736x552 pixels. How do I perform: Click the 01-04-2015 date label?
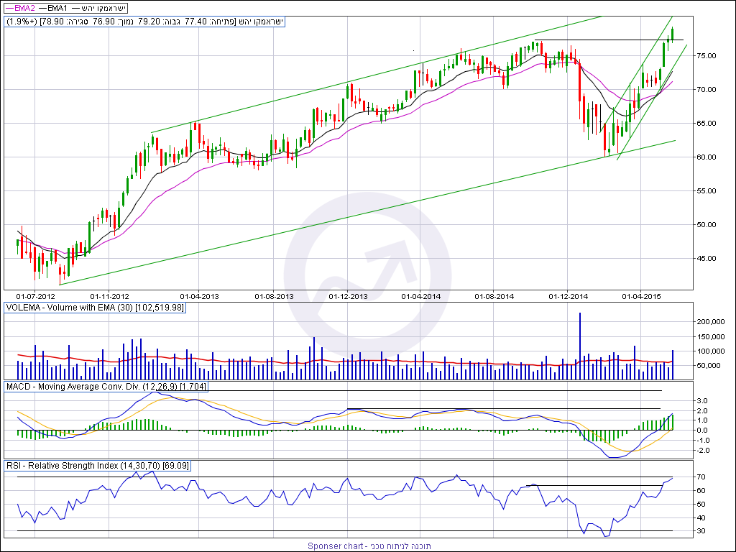click(x=642, y=297)
